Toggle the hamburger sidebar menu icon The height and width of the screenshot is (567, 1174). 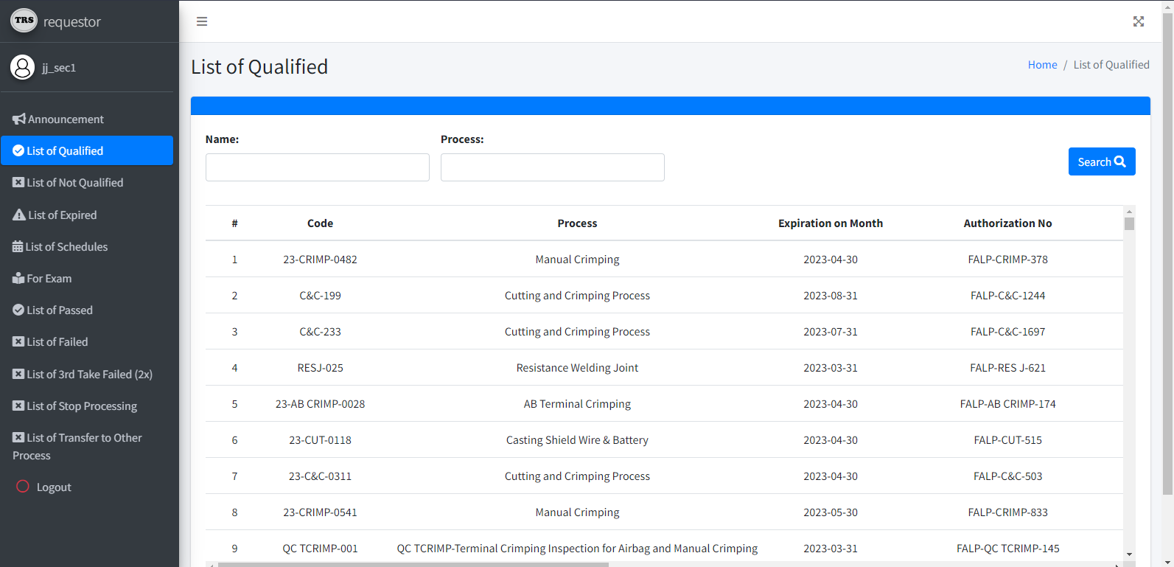pos(202,21)
